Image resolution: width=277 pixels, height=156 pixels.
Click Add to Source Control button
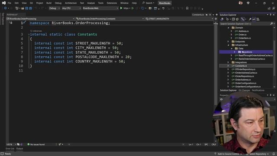point(228,154)
